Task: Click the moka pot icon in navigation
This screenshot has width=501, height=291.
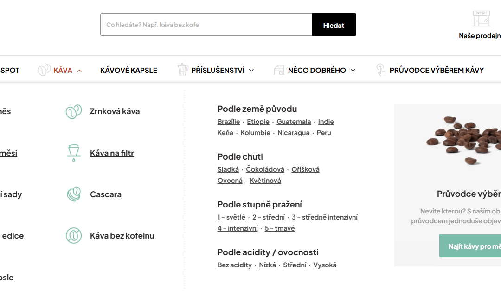Action: [x=183, y=70]
